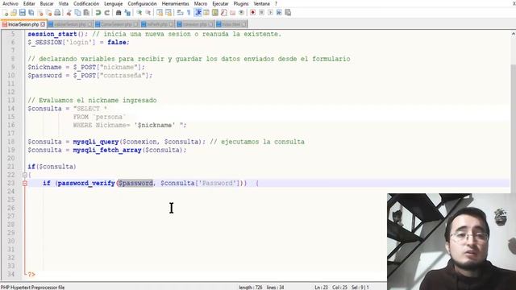Zoom out using the magnifier minus icon

tap(148, 13)
